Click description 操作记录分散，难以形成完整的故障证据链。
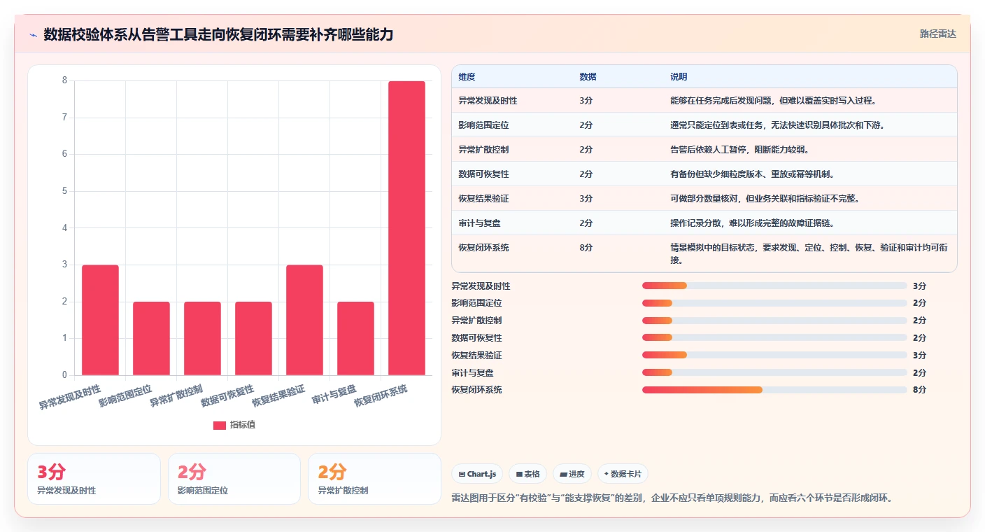The image size is (985, 532). [752, 223]
